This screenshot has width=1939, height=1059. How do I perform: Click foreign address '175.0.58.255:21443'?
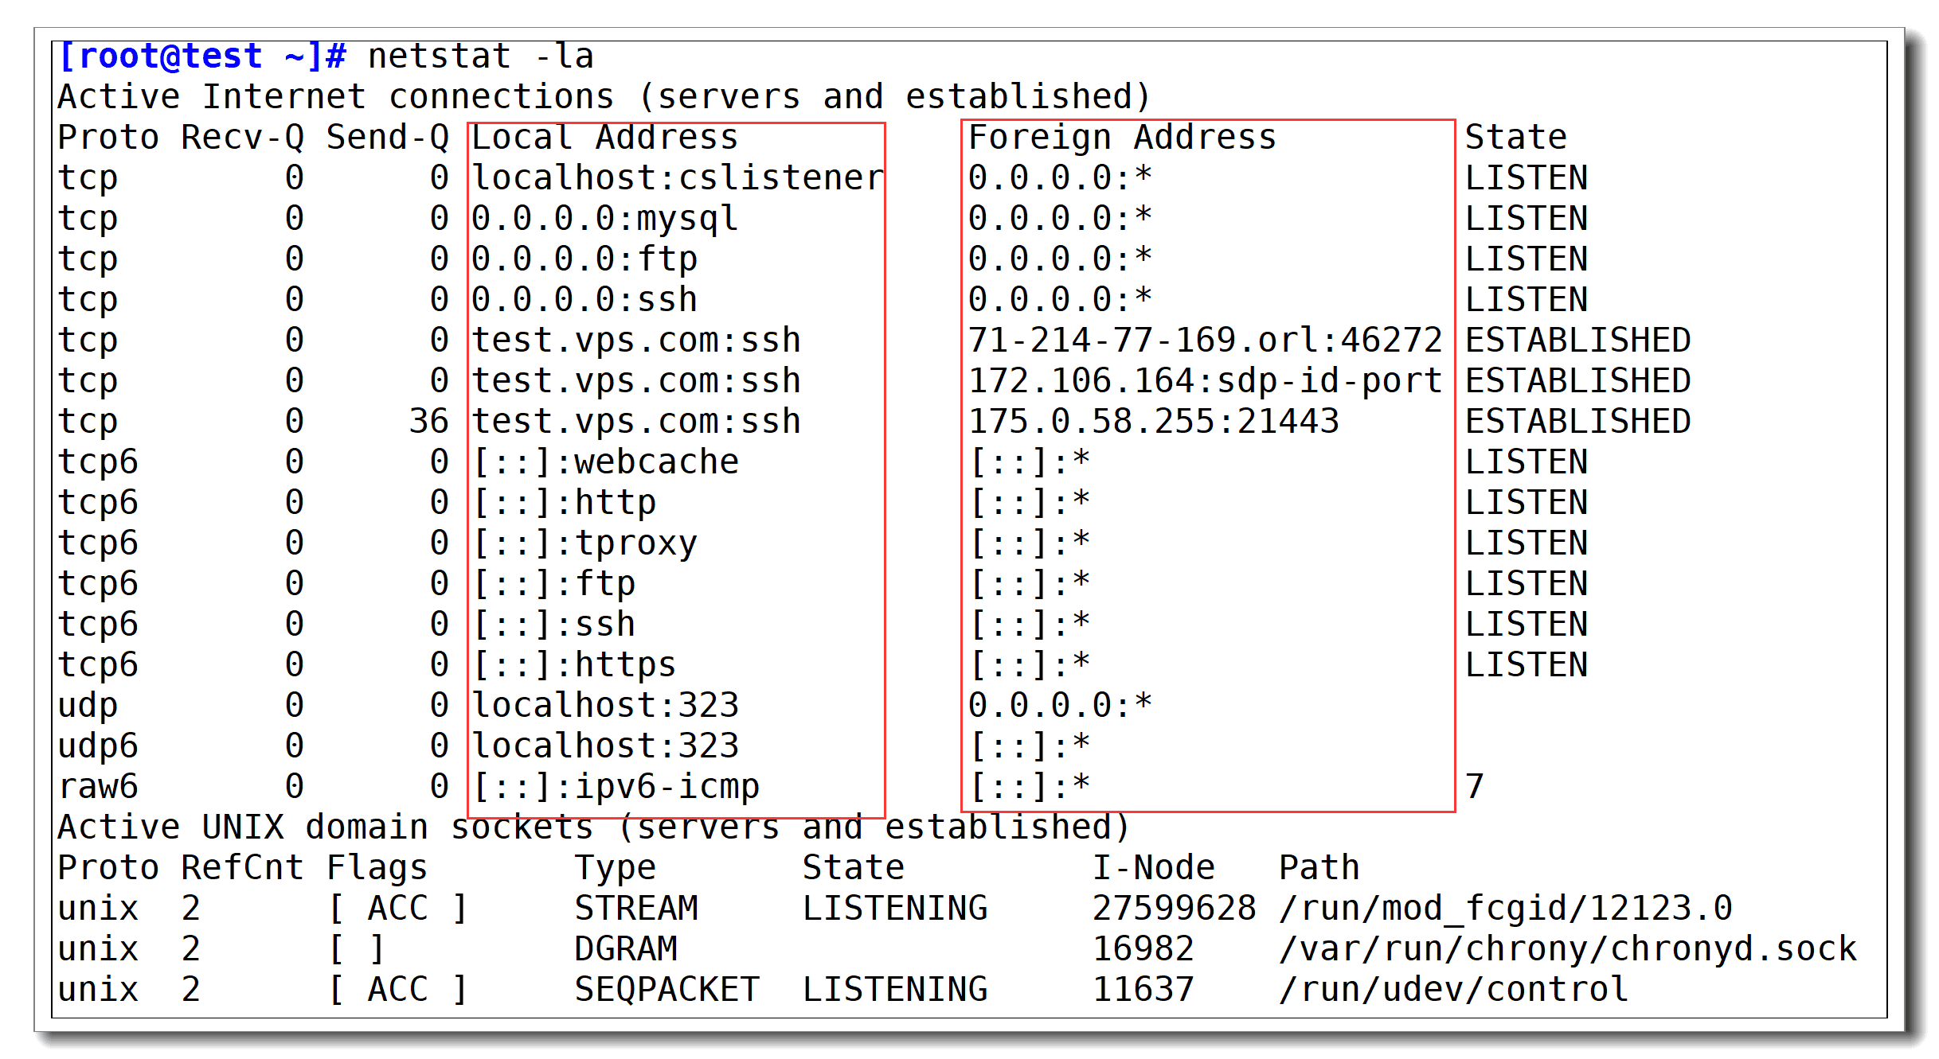[x=1153, y=422]
